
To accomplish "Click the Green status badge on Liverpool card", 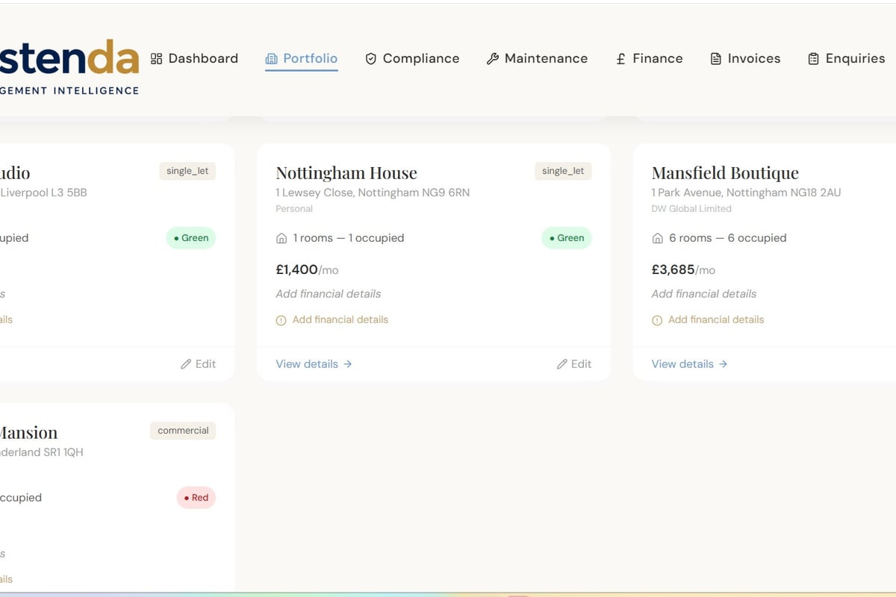I will click(191, 238).
